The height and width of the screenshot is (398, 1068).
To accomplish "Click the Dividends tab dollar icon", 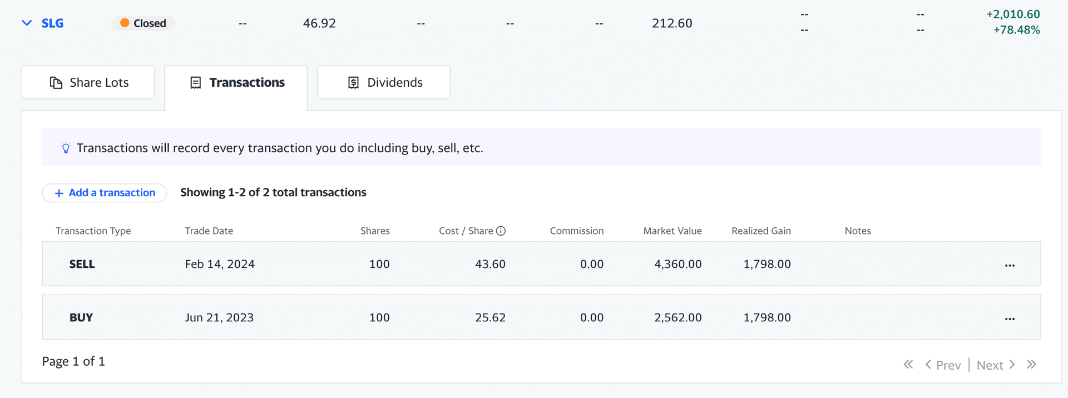I will (x=353, y=83).
